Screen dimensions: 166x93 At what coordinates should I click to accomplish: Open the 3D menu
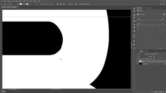(27, 1)
